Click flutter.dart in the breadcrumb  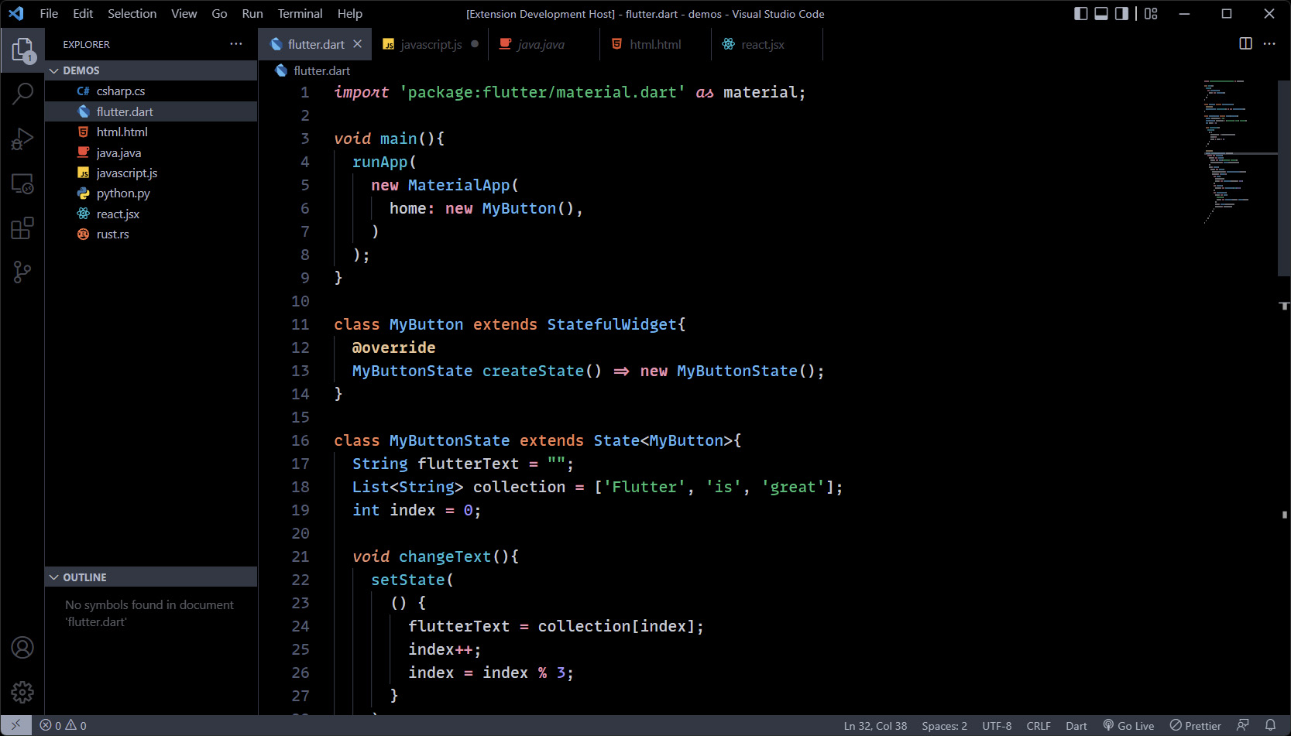click(x=321, y=70)
